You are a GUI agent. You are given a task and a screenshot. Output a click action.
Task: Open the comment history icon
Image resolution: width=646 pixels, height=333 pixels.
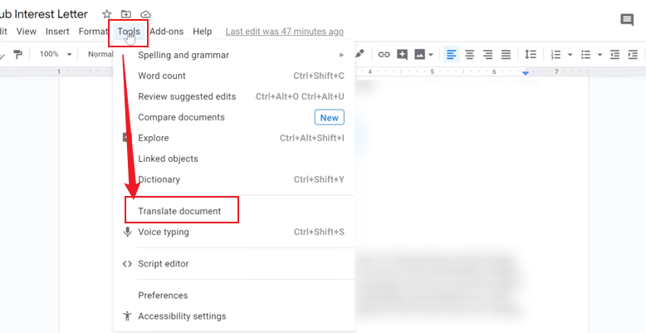click(x=627, y=20)
